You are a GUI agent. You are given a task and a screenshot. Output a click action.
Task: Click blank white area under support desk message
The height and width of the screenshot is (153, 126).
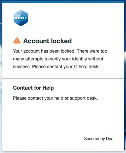click(x=63, y=118)
